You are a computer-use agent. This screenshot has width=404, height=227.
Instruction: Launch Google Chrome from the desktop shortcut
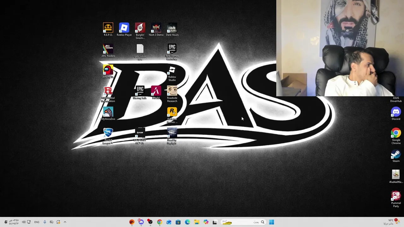tap(396, 136)
